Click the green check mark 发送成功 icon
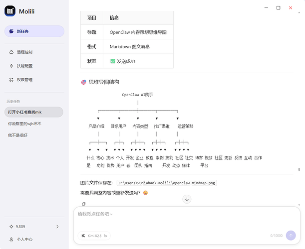The height and width of the screenshot is (249, 305). pos(113,61)
